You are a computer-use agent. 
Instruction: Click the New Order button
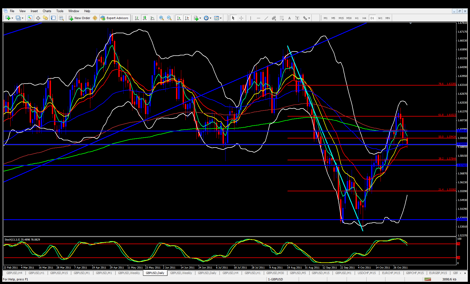point(80,18)
